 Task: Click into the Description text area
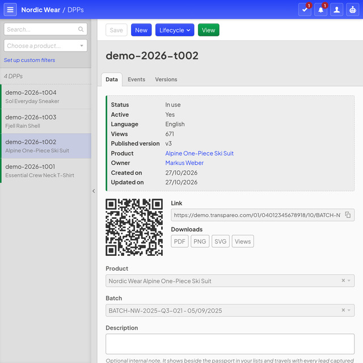pyautogui.click(x=230, y=344)
